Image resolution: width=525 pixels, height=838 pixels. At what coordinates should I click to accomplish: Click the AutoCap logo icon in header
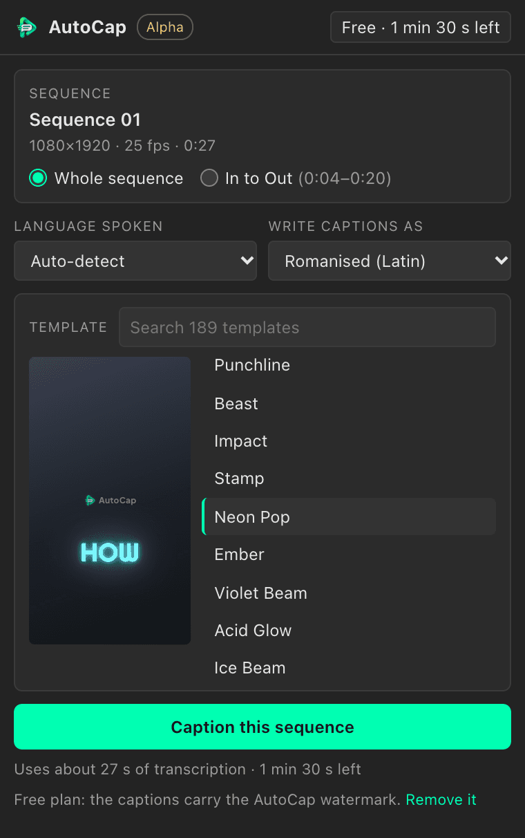pos(27,28)
